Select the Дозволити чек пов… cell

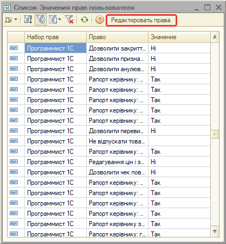117,172
